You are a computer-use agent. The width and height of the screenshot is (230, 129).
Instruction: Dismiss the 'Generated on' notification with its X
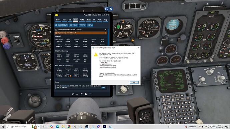click(106, 30)
